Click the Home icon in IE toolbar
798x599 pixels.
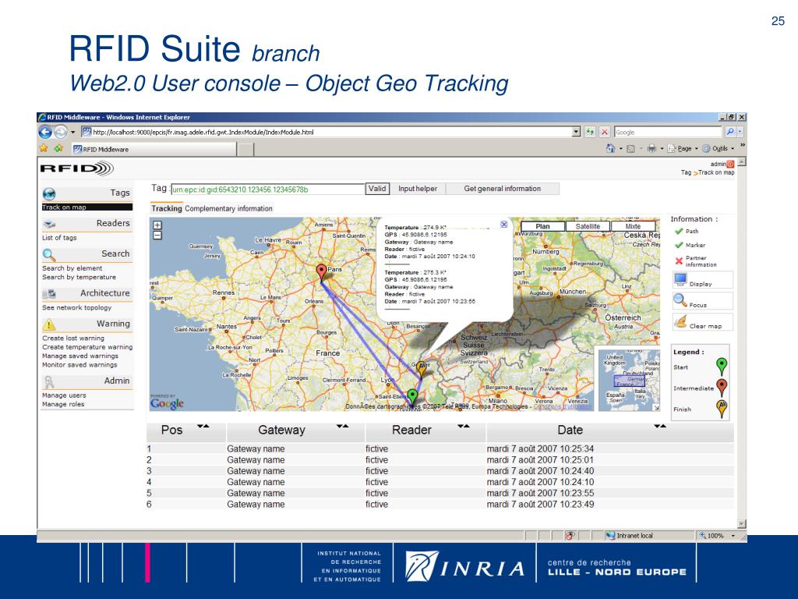click(611, 148)
